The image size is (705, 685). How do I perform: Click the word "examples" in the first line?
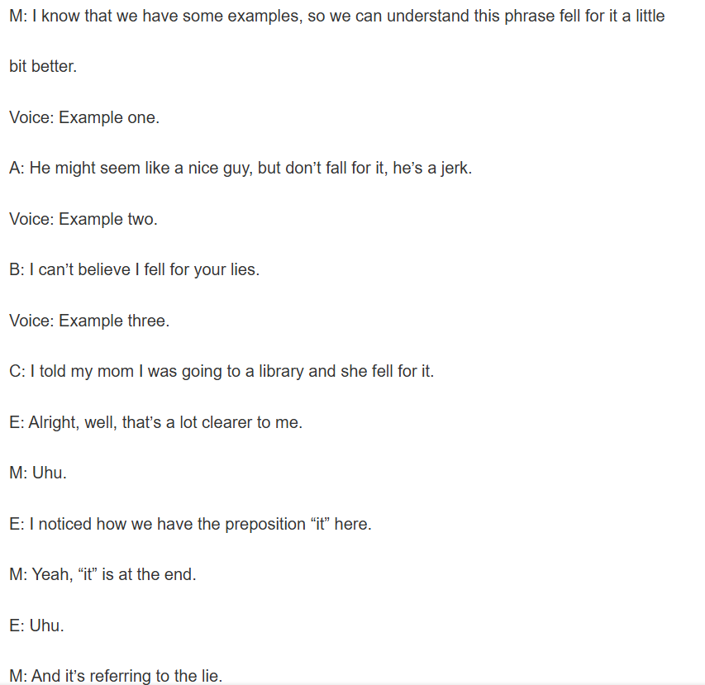pyautogui.click(x=261, y=16)
